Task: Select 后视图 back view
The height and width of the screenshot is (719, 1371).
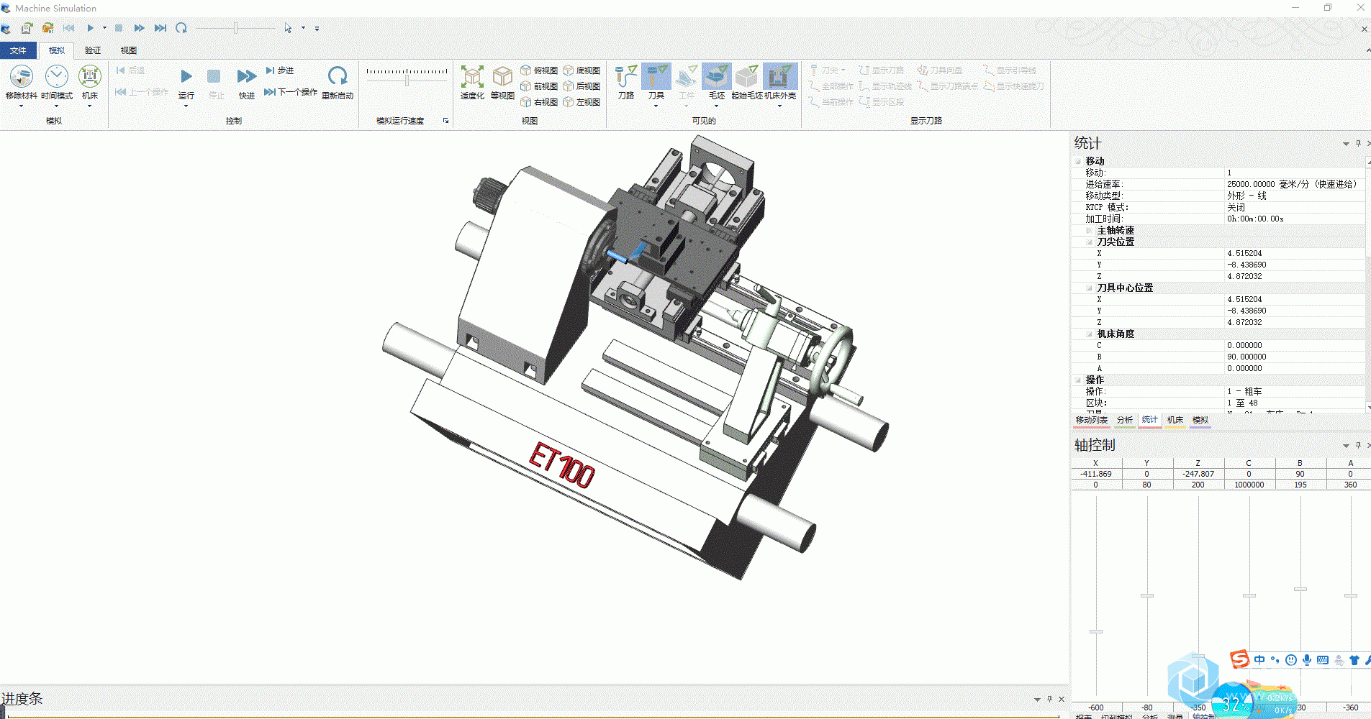Action: (582, 86)
